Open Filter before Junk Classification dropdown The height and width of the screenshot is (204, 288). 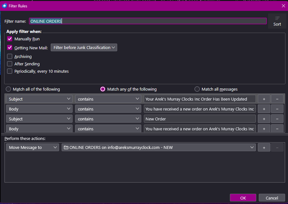[84, 47]
